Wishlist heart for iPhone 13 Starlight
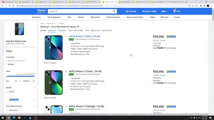Image resolution: width=214 pixels, height=120 pixels. point(66,107)
